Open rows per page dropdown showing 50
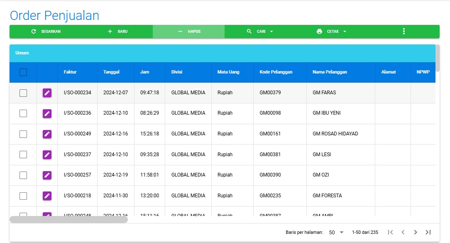The height and width of the screenshot is (243, 450). click(x=336, y=232)
